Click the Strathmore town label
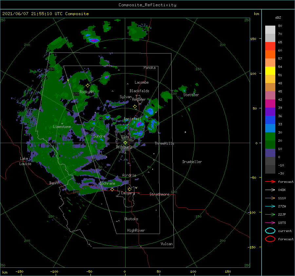Image resolution: width=295 pixels, height=276 pixels. (x=159, y=194)
